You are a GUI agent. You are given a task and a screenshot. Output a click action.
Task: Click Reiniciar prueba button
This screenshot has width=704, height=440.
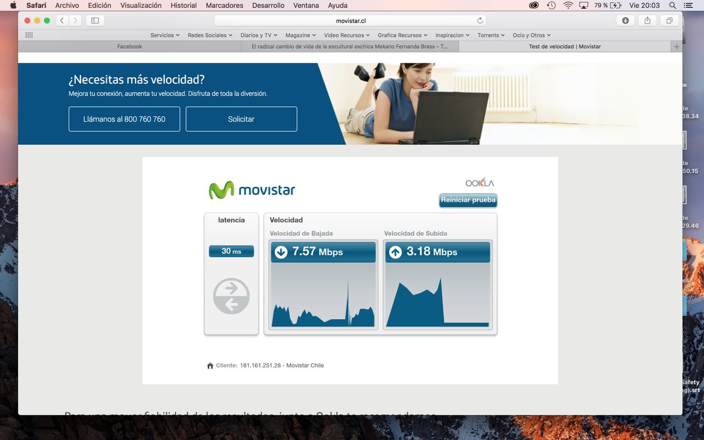(468, 200)
